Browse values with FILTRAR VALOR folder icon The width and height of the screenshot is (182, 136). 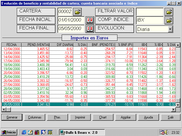[x=169, y=12]
